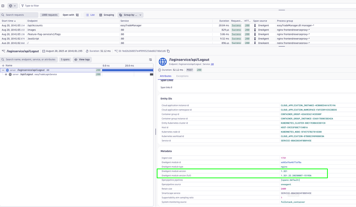Open the Exceptions tab
Image resolution: width=356 pixels, height=207 pixels.
[182, 76]
